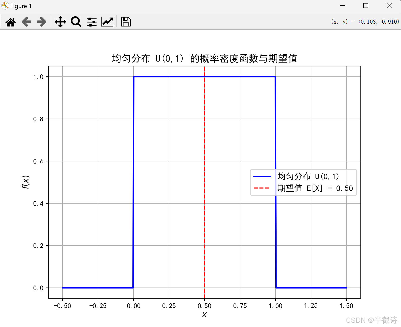Click x-axis tick label 0.00

coord(133,306)
